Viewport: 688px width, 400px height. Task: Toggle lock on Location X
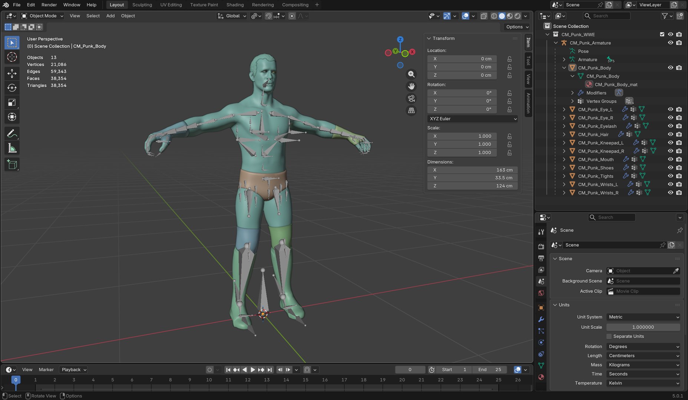coord(509,59)
